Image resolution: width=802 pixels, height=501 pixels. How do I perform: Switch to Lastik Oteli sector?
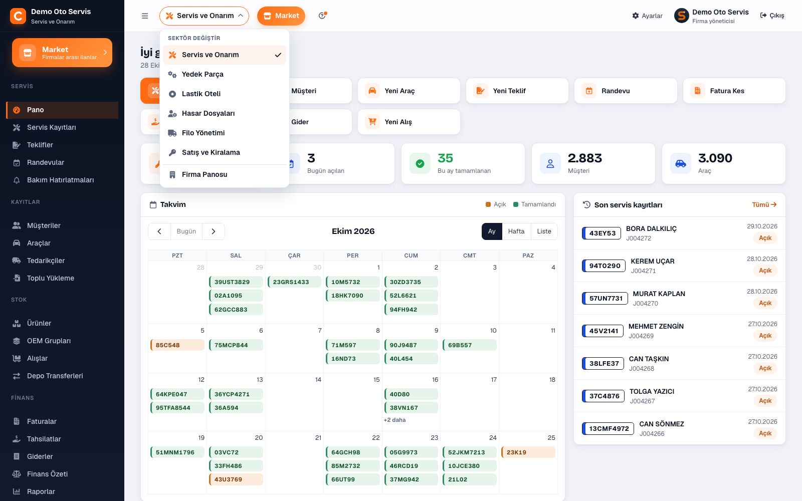(x=225, y=94)
